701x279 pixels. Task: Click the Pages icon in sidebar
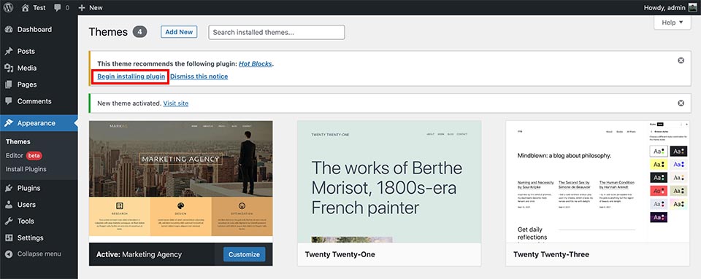[x=9, y=85]
